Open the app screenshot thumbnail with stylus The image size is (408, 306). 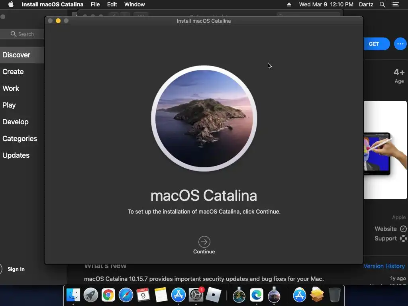[385, 150]
